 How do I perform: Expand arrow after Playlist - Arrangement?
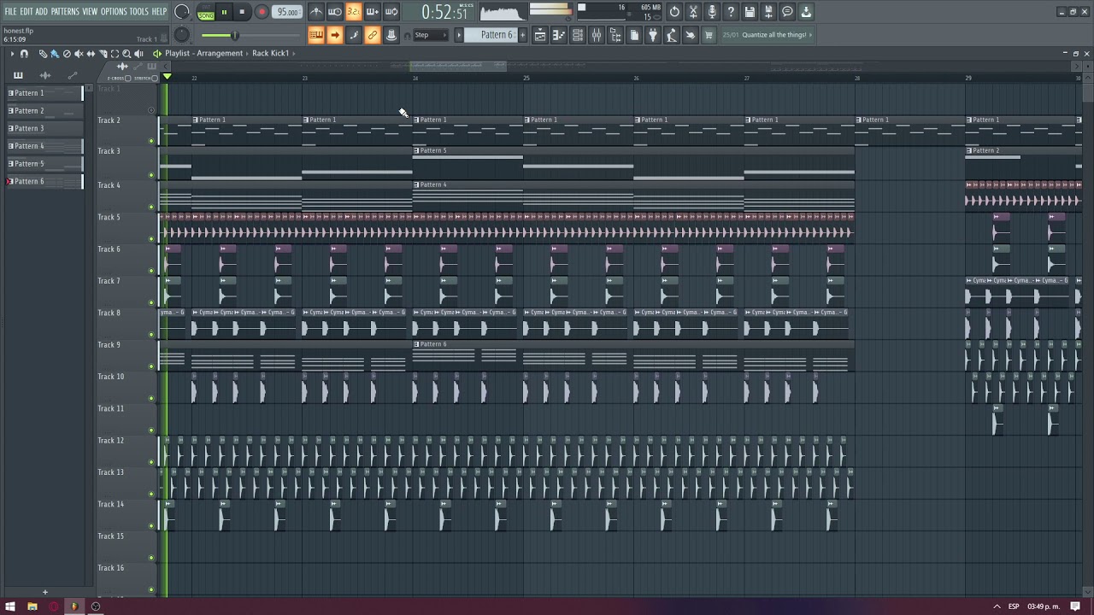tap(248, 53)
